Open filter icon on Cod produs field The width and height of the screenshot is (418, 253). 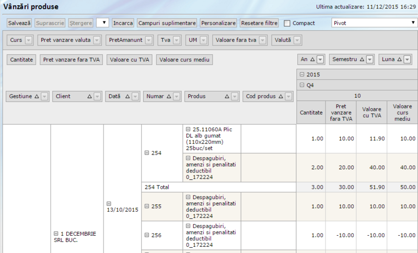pos(289,96)
